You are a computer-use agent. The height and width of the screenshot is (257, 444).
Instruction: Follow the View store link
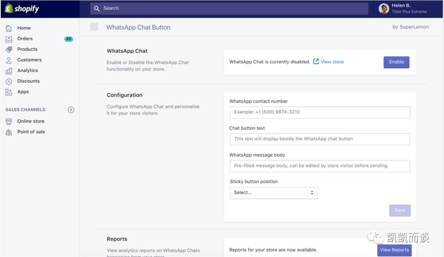[332, 62]
